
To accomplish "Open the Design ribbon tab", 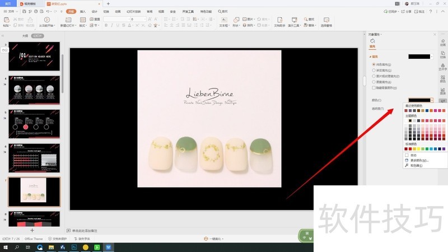I will point(94,11).
